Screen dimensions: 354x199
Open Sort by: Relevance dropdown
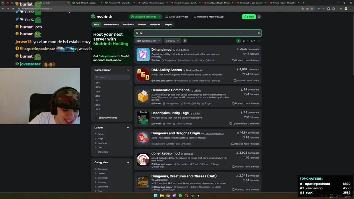(x=148, y=41)
